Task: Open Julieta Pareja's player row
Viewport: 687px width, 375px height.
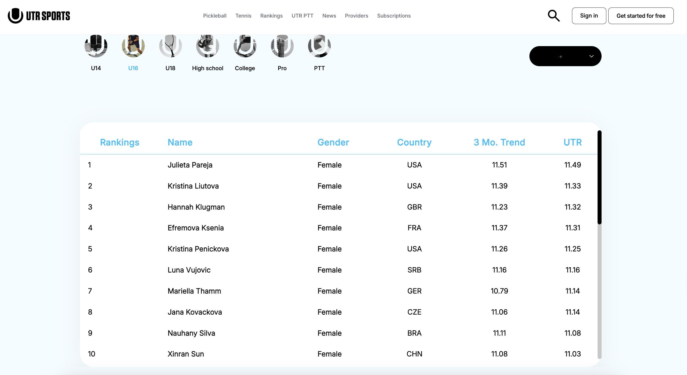Action: (190, 165)
